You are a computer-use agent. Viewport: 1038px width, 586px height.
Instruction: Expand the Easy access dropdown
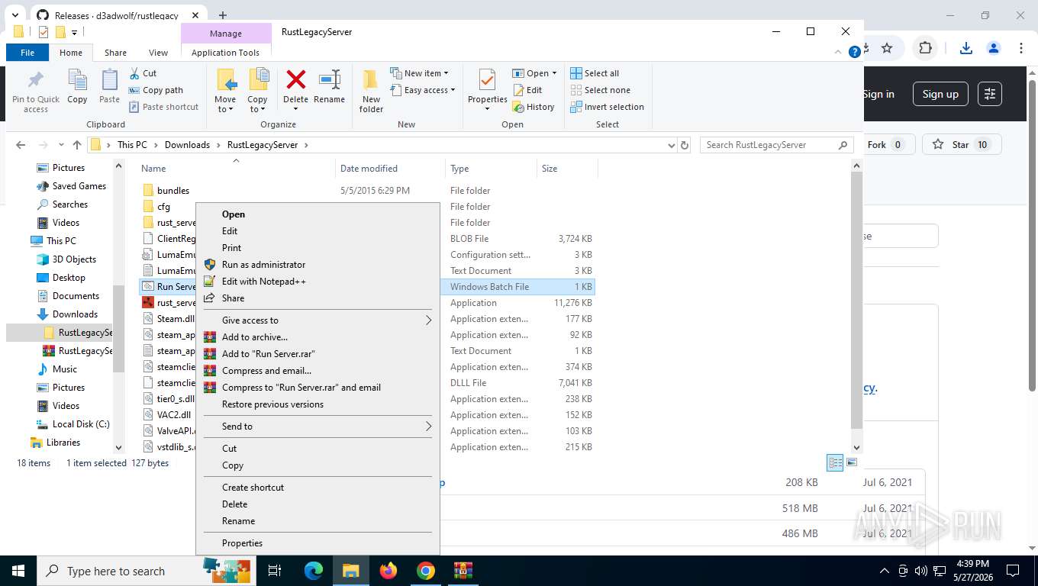coord(422,90)
